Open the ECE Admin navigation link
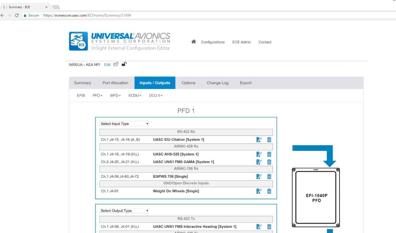 [241, 42]
